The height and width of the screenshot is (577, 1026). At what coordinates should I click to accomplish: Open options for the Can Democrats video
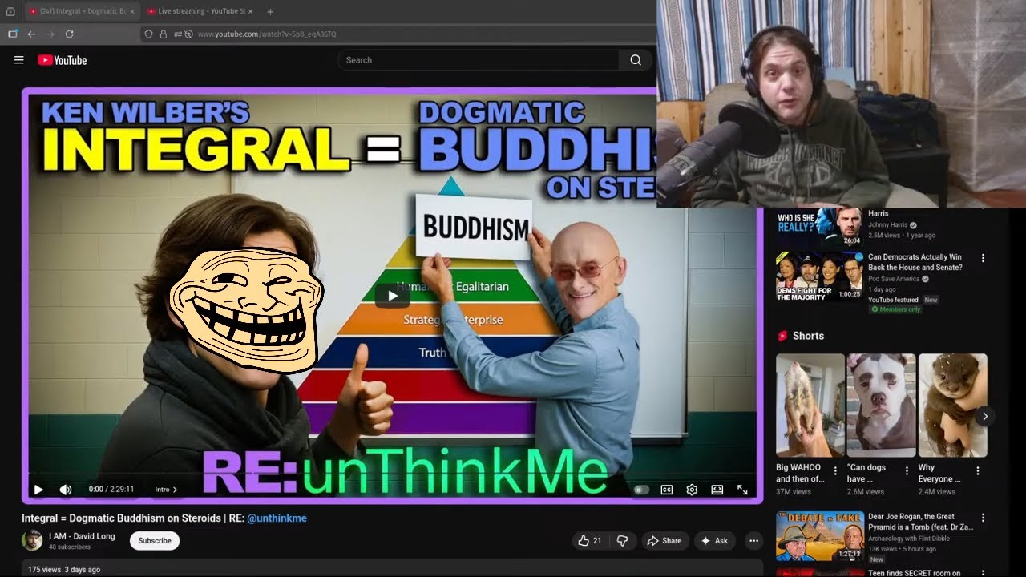(x=983, y=258)
